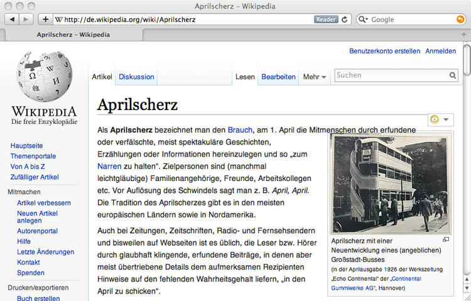Switch to the Diskussion tab
The image size is (471, 301).
tap(136, 77)
